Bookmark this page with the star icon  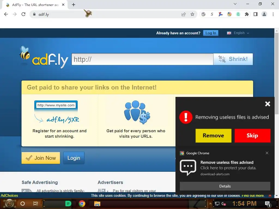point(192,14)
